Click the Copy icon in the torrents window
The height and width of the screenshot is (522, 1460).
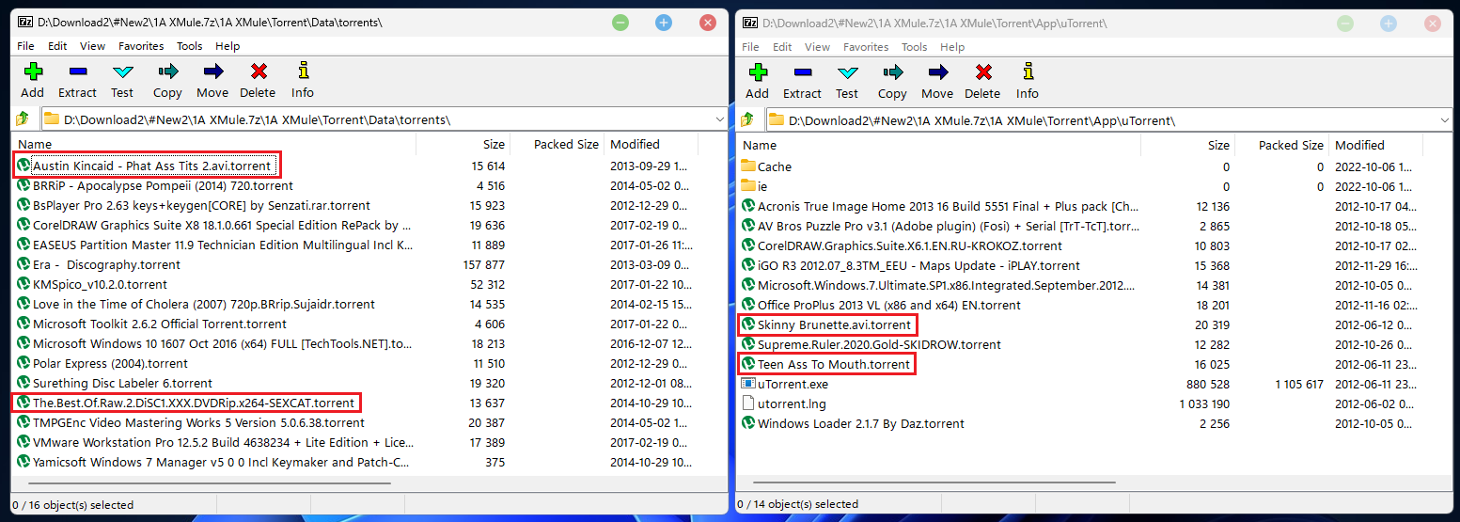(x=167, y=71)
